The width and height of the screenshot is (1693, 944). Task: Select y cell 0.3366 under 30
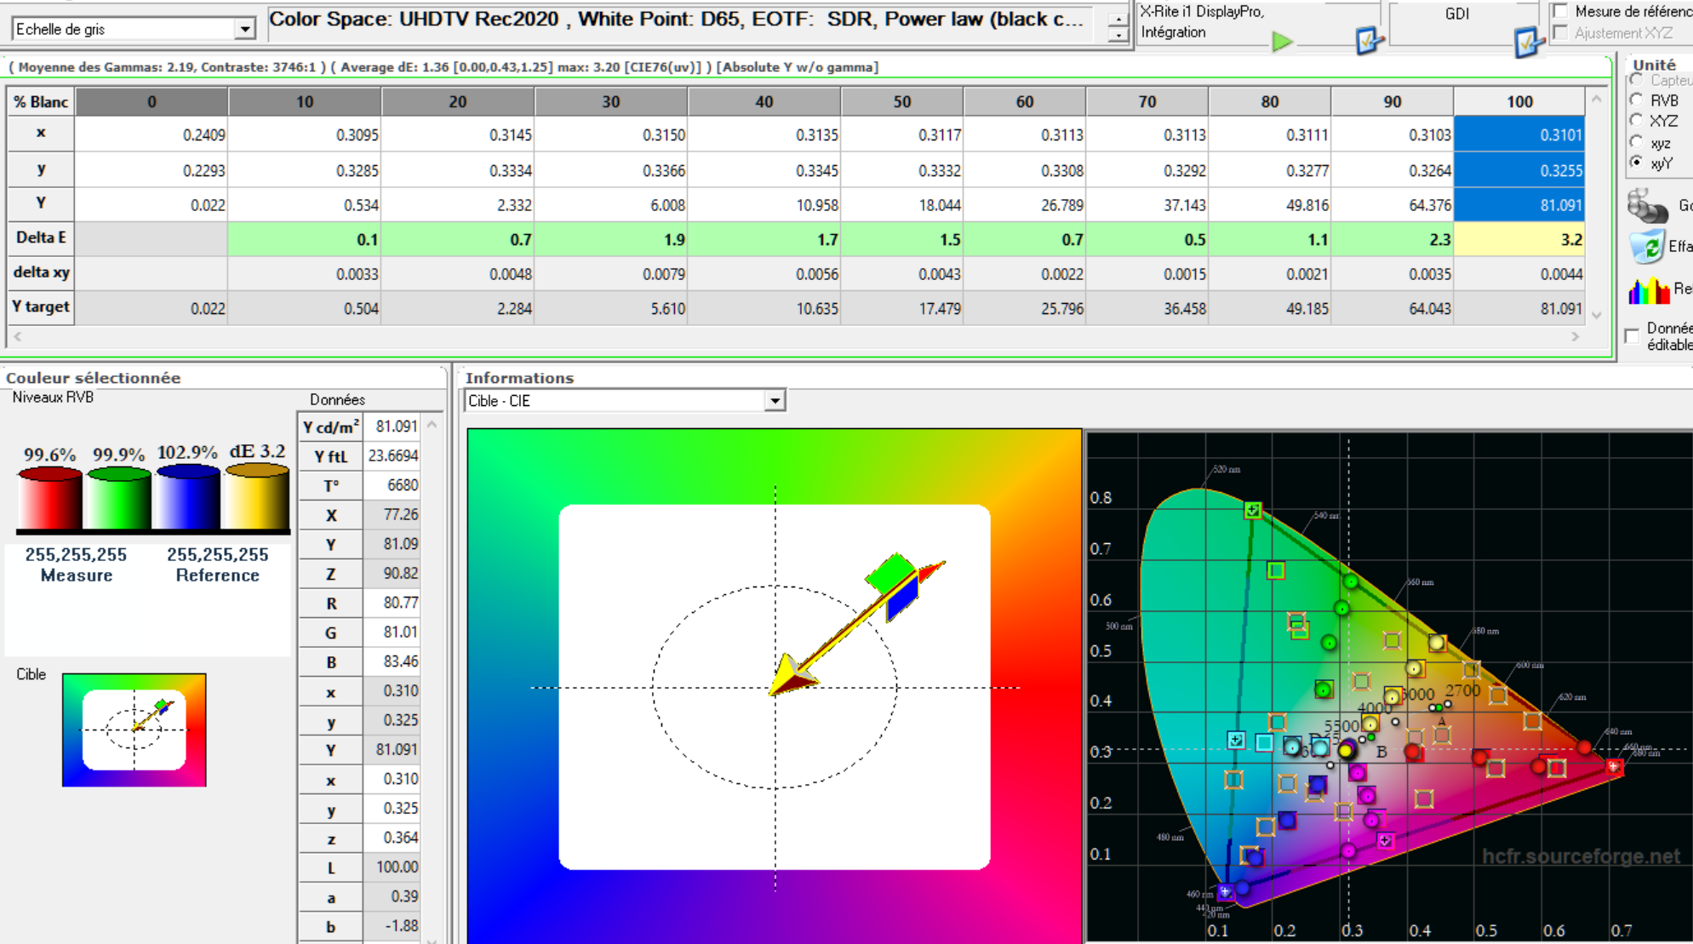611,170
